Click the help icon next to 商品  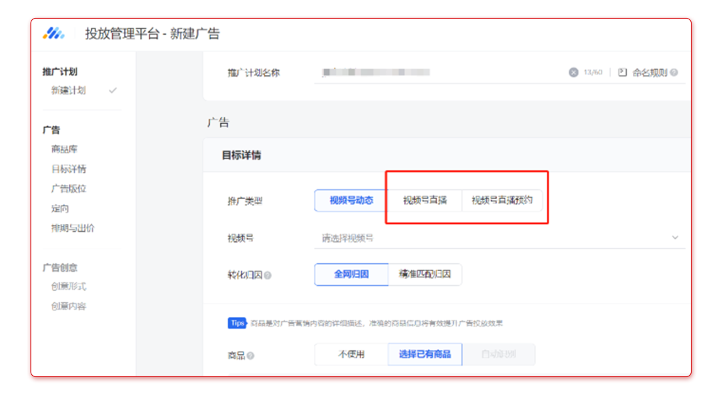point(251,356)
